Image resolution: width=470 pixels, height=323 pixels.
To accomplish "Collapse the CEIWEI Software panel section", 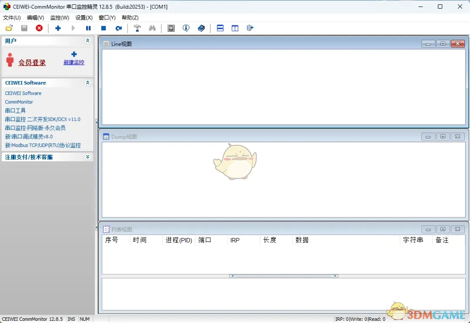I will pos(87,83).
